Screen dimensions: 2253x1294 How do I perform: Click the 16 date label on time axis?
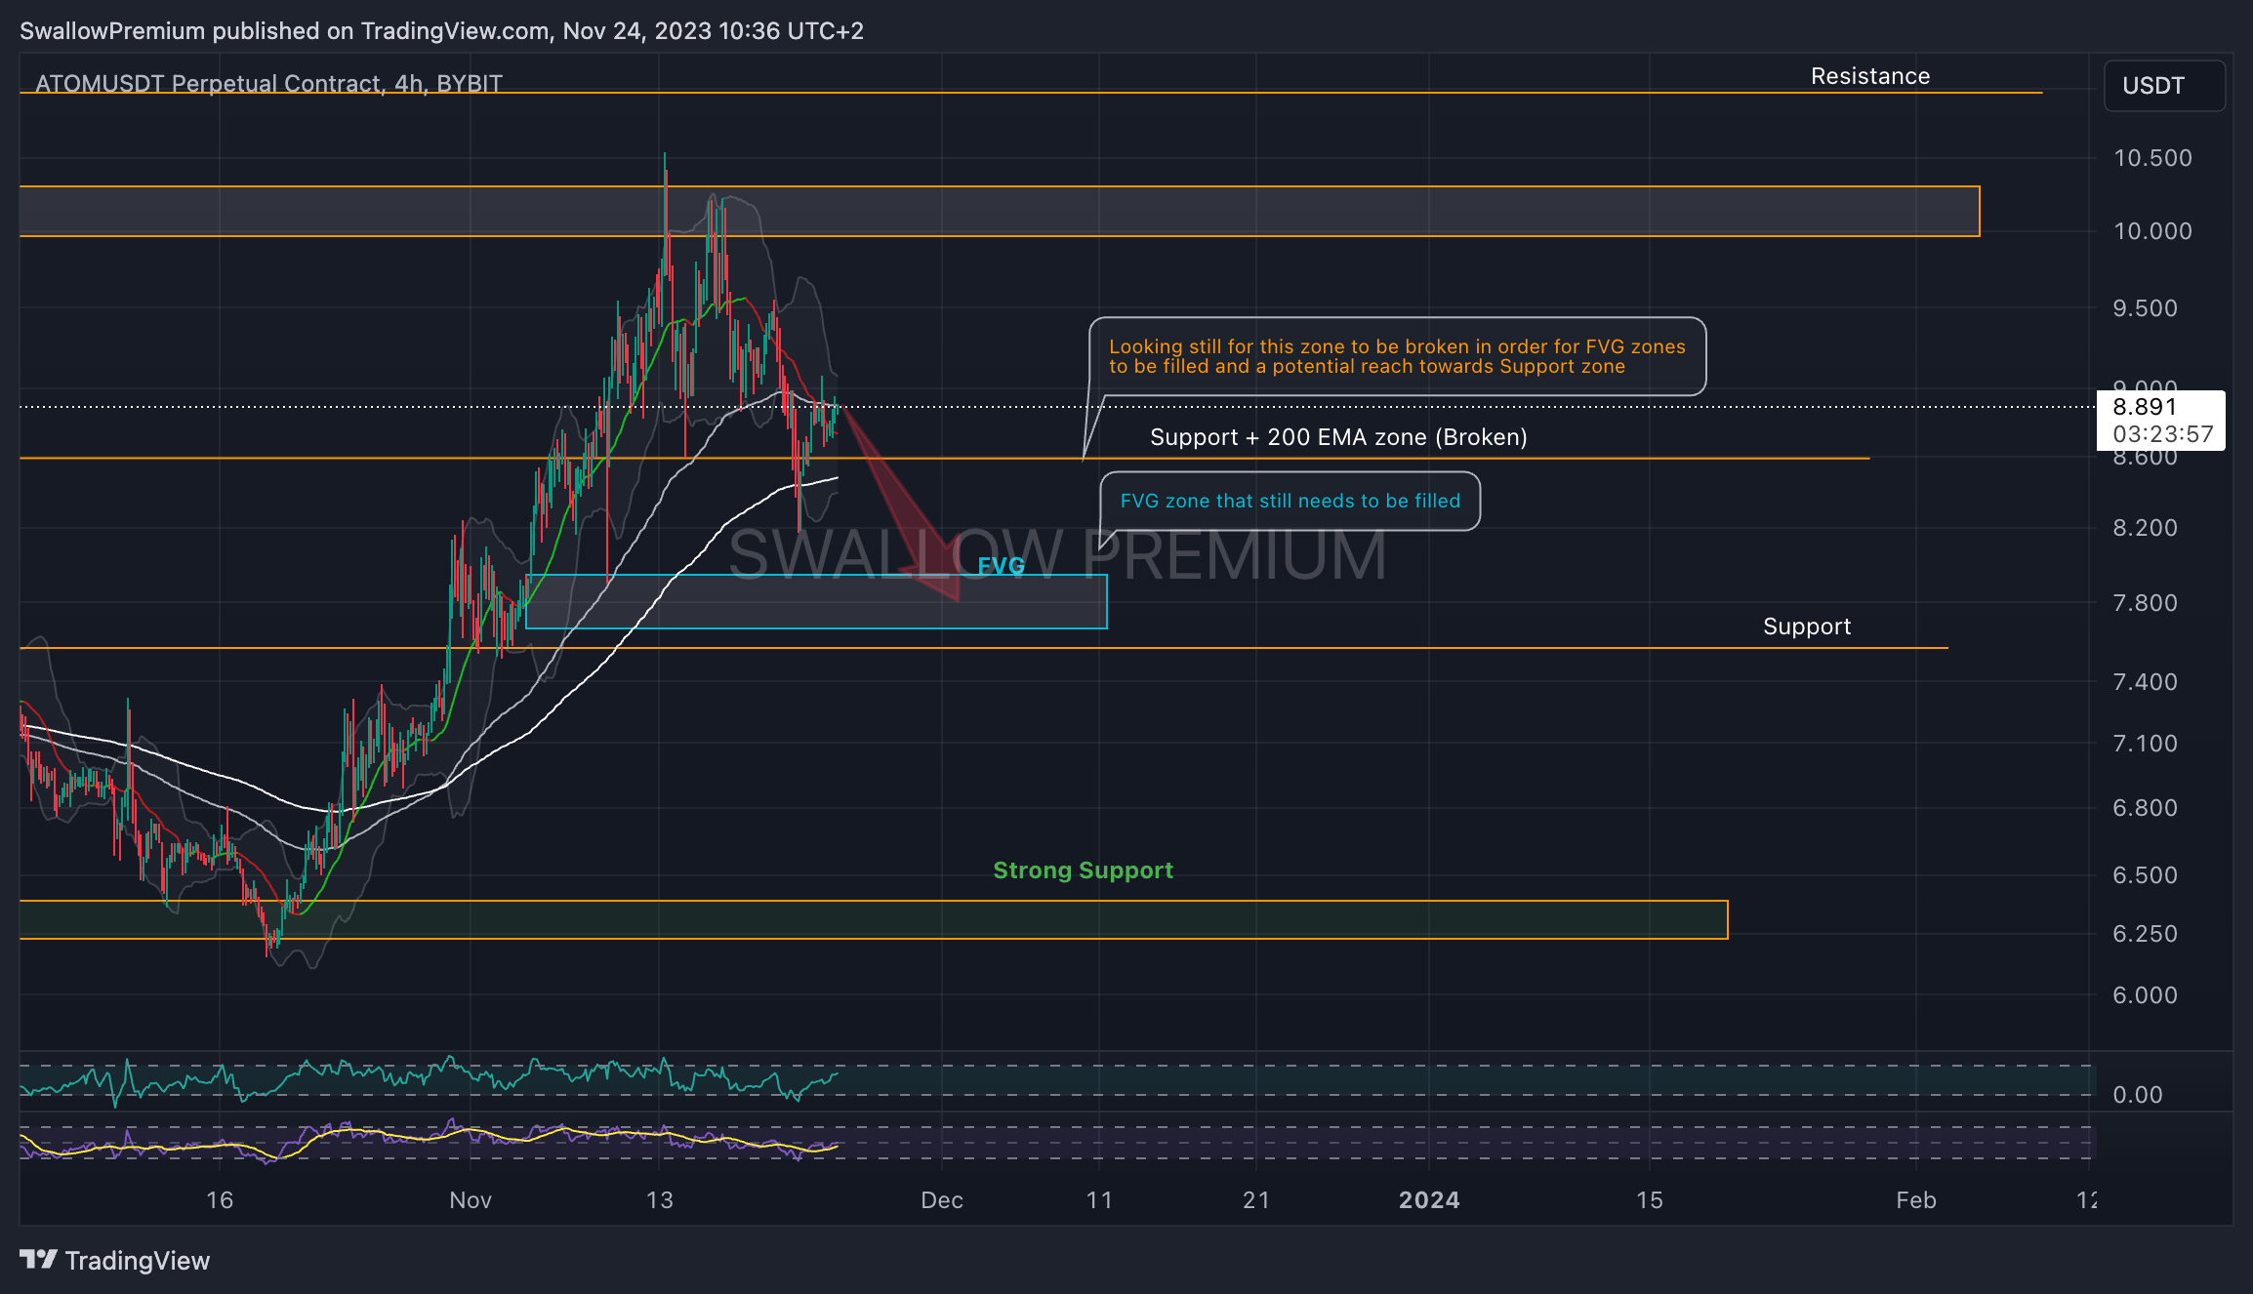click(220, 1200)
